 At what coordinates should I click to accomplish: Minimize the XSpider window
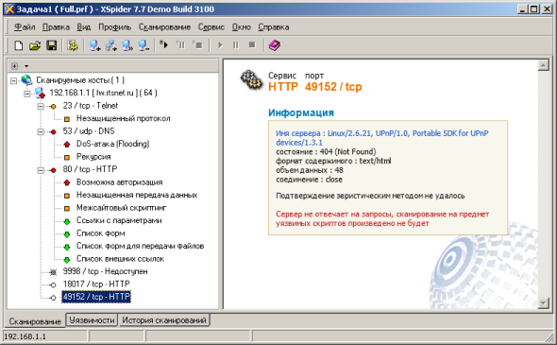[x=523, y=9]
